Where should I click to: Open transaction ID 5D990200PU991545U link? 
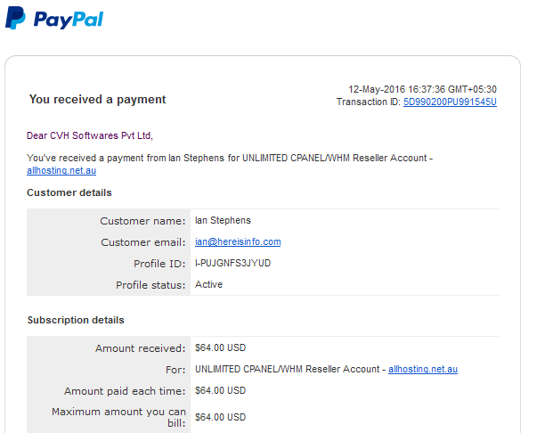[x=450, y=102]
